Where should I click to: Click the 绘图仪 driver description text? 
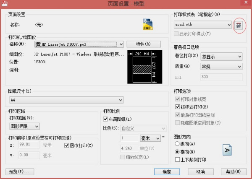tap(79, 54)
